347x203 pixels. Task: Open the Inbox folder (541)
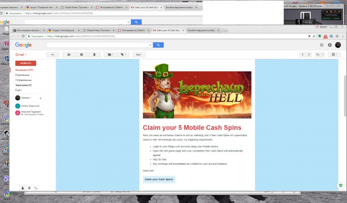pos(24,70)
